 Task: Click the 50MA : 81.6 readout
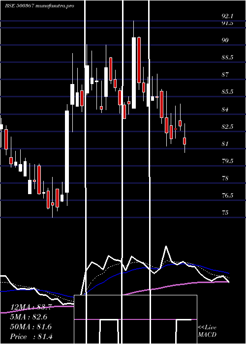tap(31, 327)
